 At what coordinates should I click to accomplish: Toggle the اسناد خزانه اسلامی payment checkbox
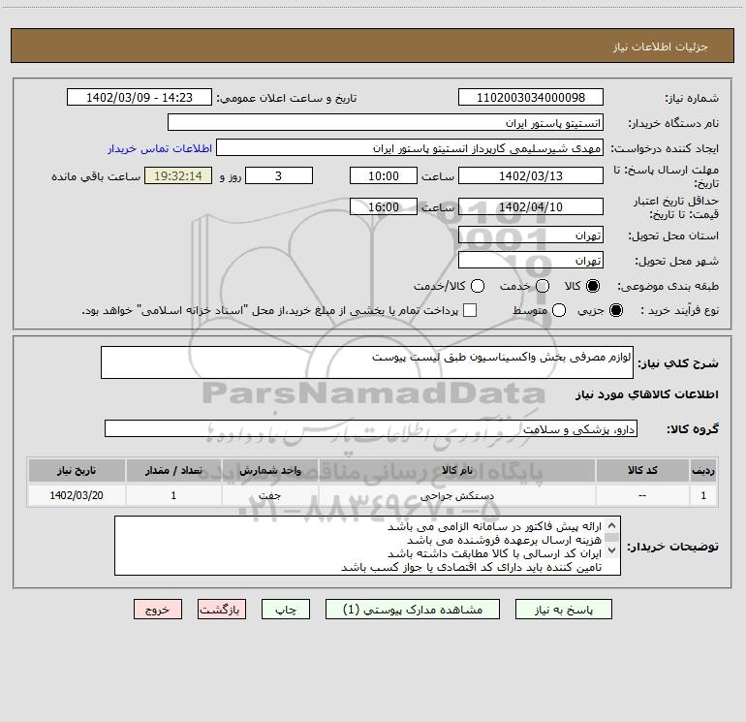click(470, 310)
